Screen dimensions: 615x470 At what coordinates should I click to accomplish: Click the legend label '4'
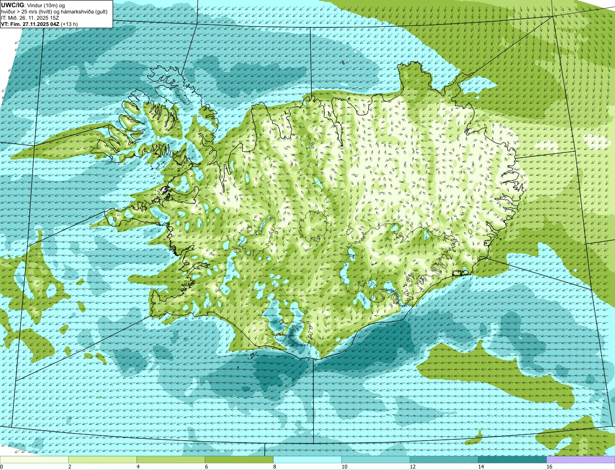[138, 467]
